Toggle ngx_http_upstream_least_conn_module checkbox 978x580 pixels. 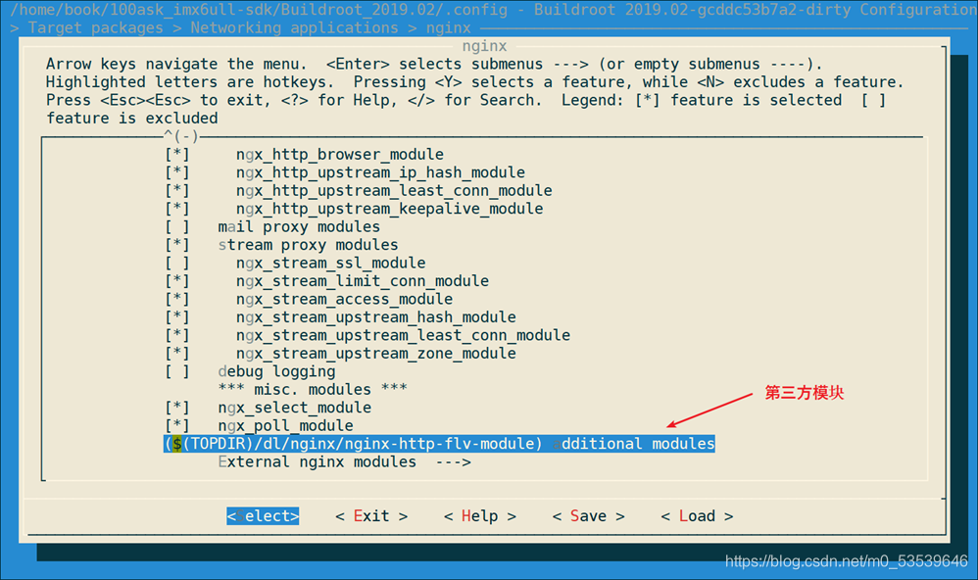[177, 190]
